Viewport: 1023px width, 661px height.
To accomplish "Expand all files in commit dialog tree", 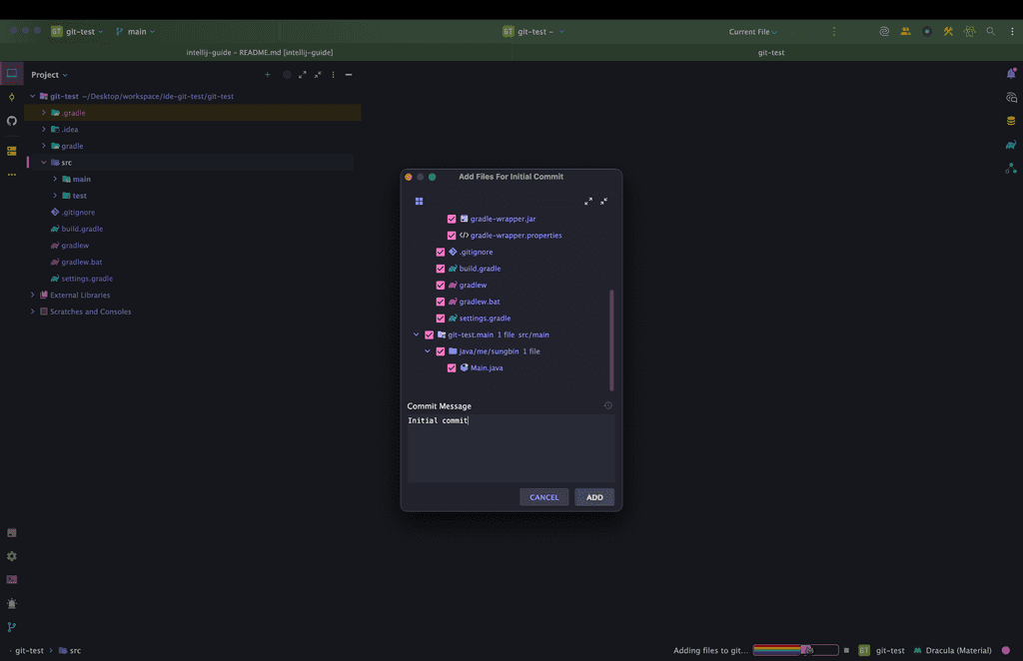I will point(588,201).
